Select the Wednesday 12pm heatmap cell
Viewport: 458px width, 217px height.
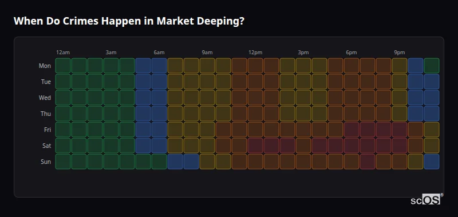pyautogui.click(x=255, y=98)
